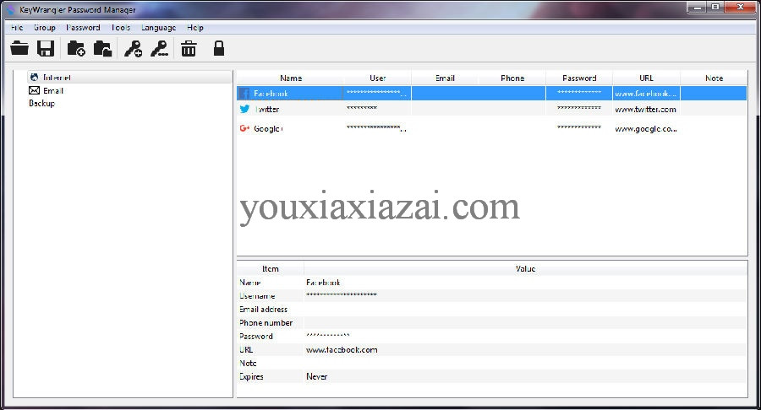This screenshot has height=410, width=761.
Task: Open the Tools menu
Action: [x=121, y=28]
